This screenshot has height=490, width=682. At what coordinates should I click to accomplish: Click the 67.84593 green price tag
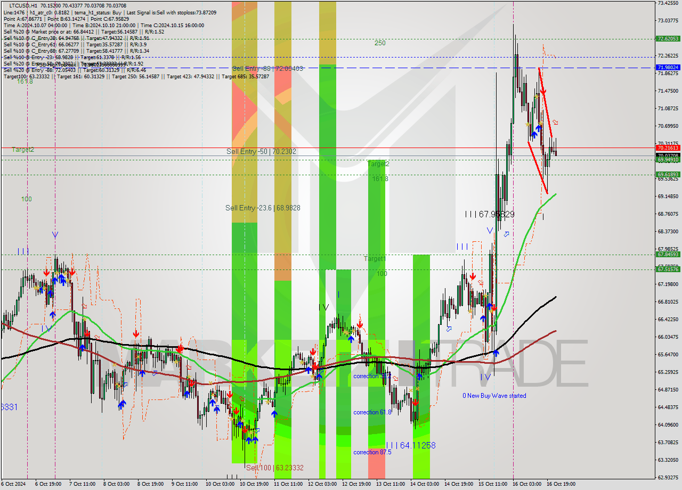click(668, 255)
